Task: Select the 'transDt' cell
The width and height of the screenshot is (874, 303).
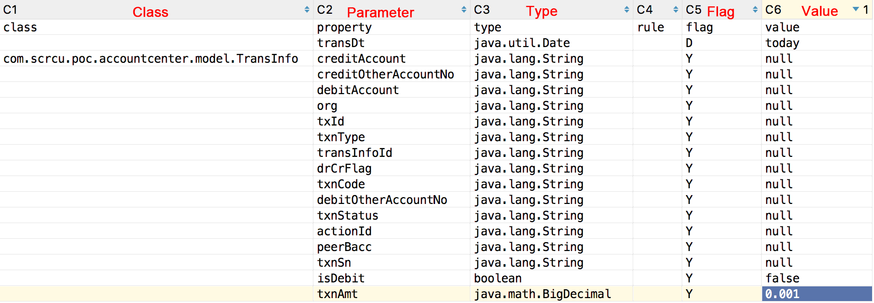Action: tap(392, 43)
